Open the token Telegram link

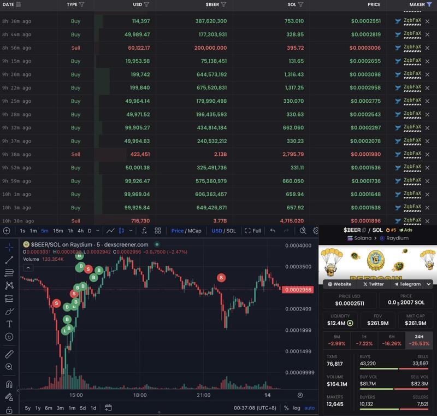click(x=407, y=284)
